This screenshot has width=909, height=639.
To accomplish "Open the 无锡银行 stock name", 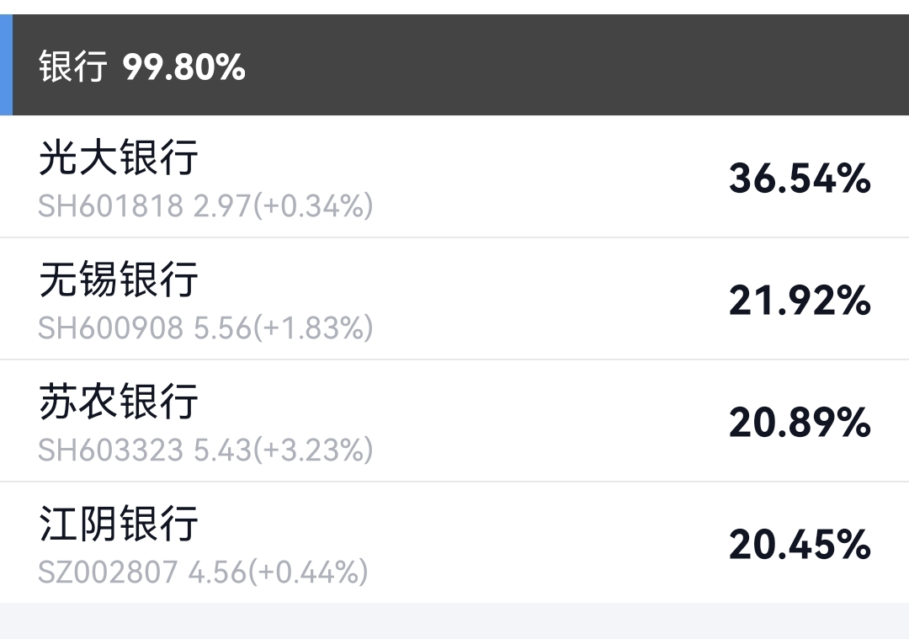I will coord(119,280).
